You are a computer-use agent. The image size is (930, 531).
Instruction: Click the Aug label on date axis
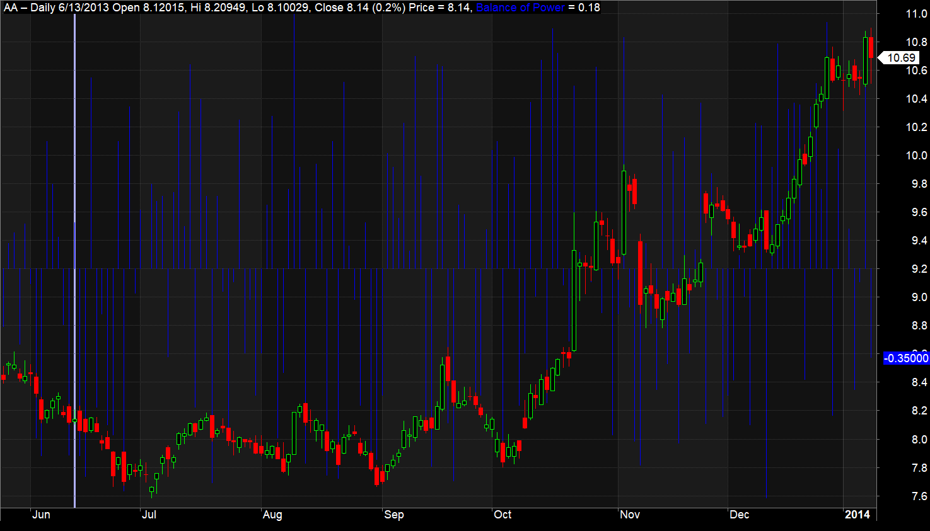coord(272,515)
